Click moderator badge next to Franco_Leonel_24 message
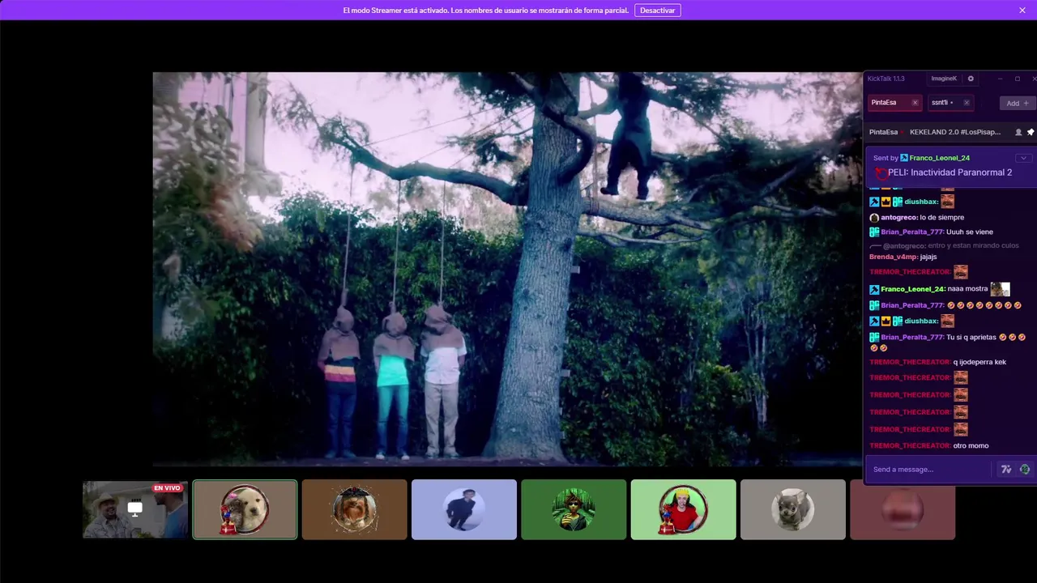Screen dimensions: 1037x583 point(874,289)
